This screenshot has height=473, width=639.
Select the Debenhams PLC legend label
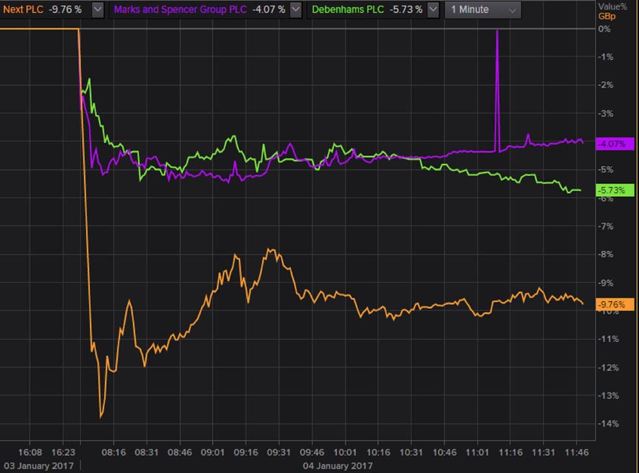coord(347,10)
